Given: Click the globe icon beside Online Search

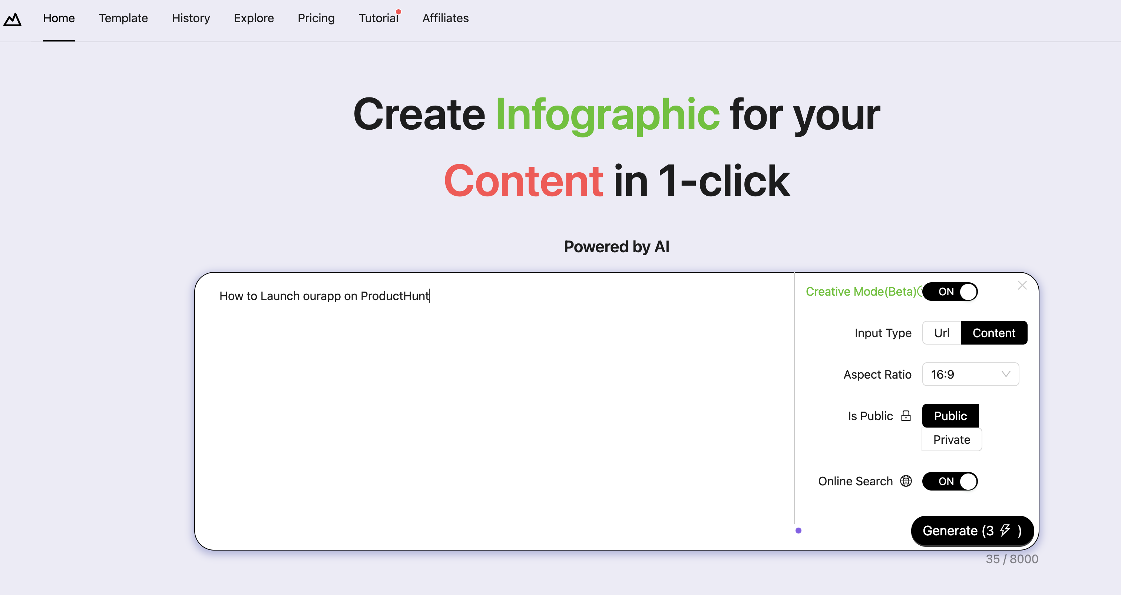Looking at the screenshot, I should (x=906, y=481).
